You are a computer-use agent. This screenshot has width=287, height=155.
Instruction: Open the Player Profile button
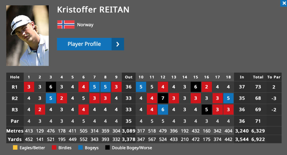(90, 44)
